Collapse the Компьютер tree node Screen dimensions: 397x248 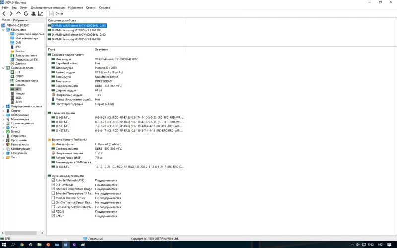click(3, 30)
